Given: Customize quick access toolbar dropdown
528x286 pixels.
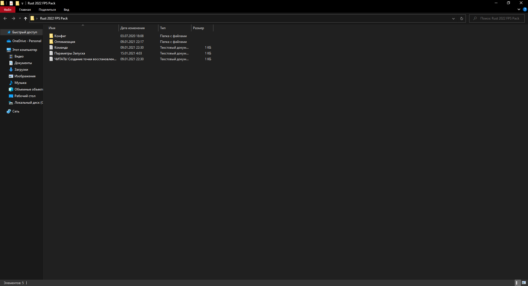Looking at the screenshot, I should (x=23, y=3).
